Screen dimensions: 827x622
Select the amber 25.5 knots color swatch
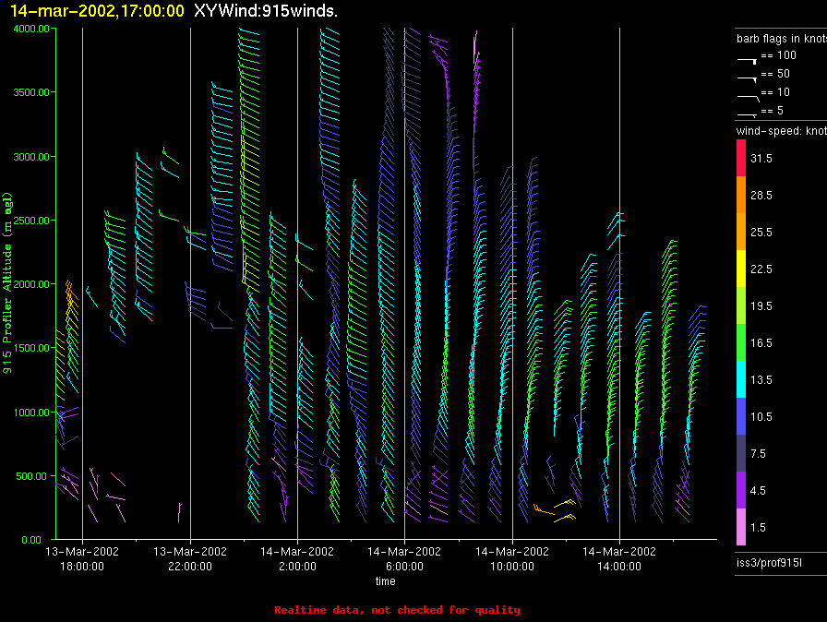pyautogui.click(x=741, y=232)
